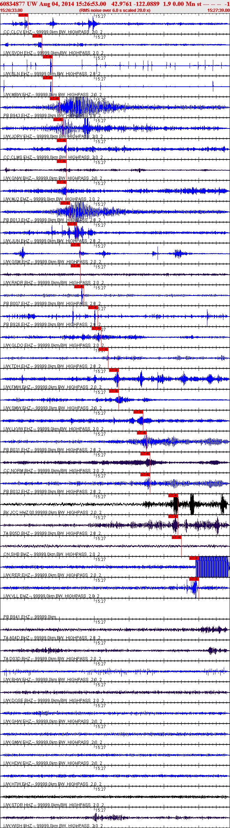Click the red pick marker on the PB.B013 trace
Viewport: 230px width, 828px height.
coord(65,203)
